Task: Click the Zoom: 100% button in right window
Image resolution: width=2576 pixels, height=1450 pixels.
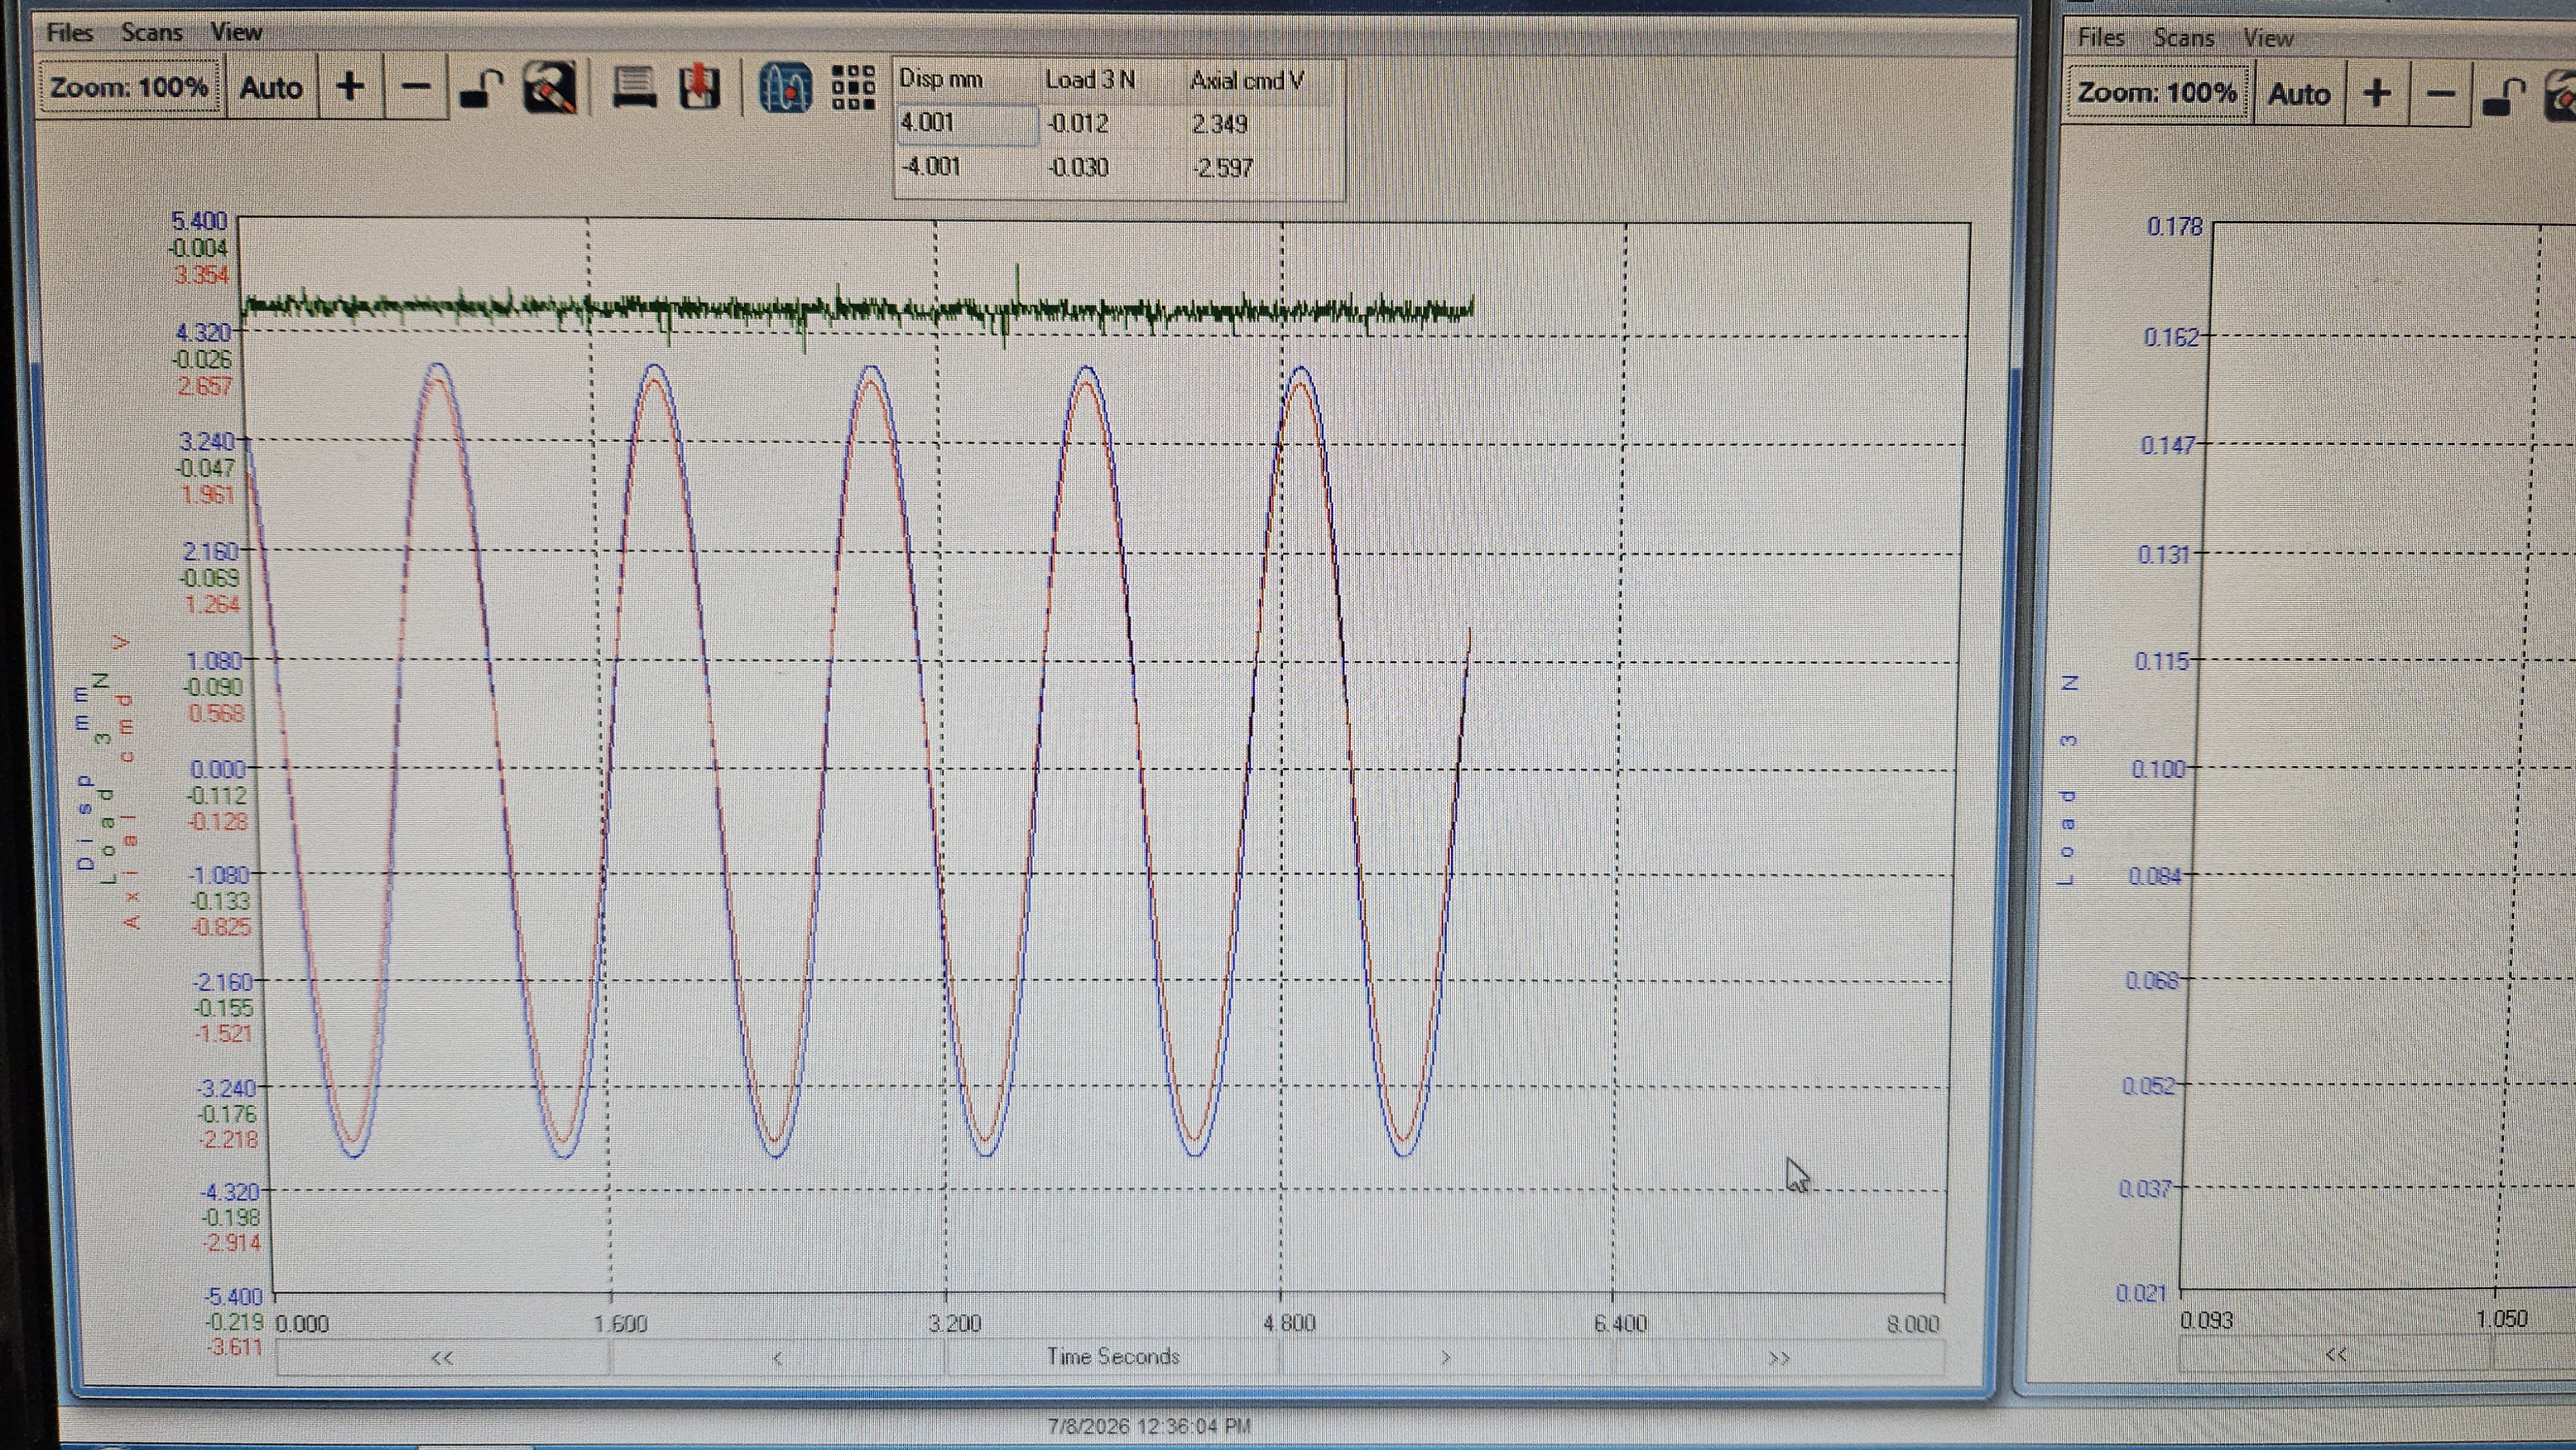Action: point(2157,93)
